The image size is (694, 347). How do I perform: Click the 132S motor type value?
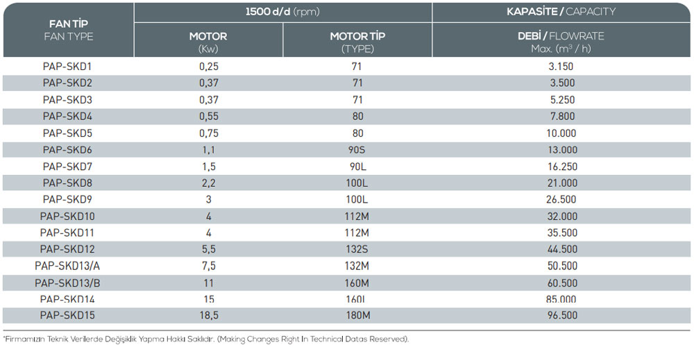[357, 249]
